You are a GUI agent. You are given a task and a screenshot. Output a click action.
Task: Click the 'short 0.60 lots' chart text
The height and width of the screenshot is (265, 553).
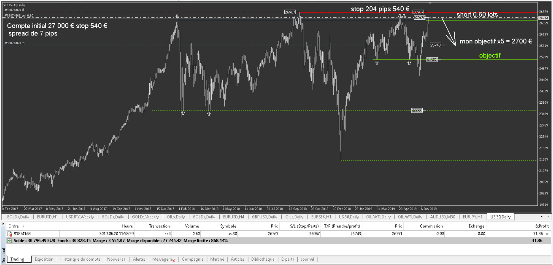pos(477,15)
